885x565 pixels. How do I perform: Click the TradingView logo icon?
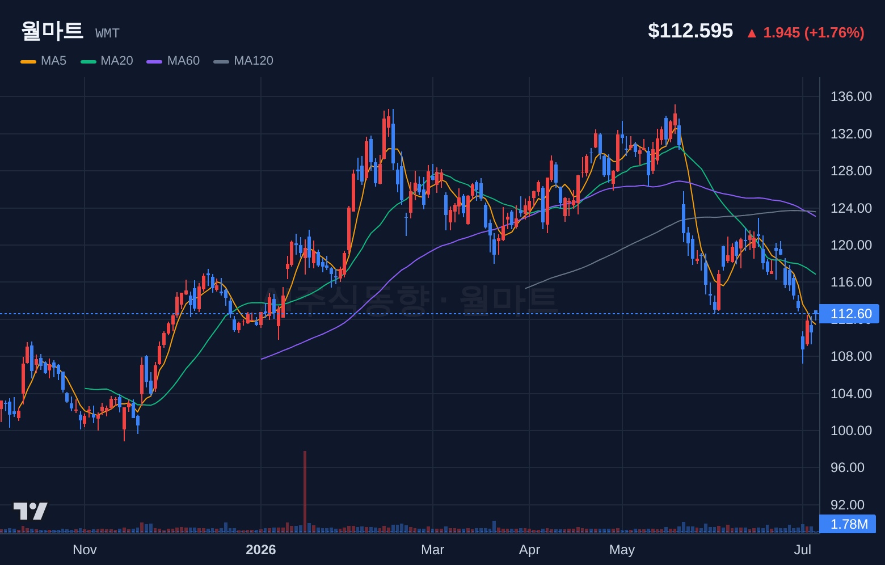click(x=31, y=511)
